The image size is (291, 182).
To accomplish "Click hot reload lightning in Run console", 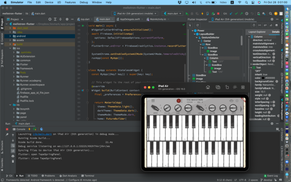I will click(x=29, y=129).
